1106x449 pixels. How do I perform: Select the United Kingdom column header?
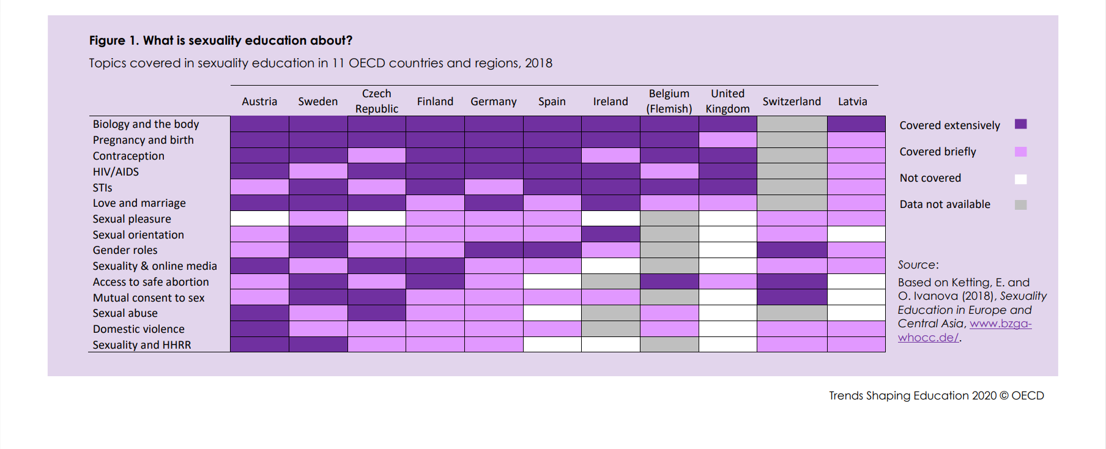coord(727,101)
